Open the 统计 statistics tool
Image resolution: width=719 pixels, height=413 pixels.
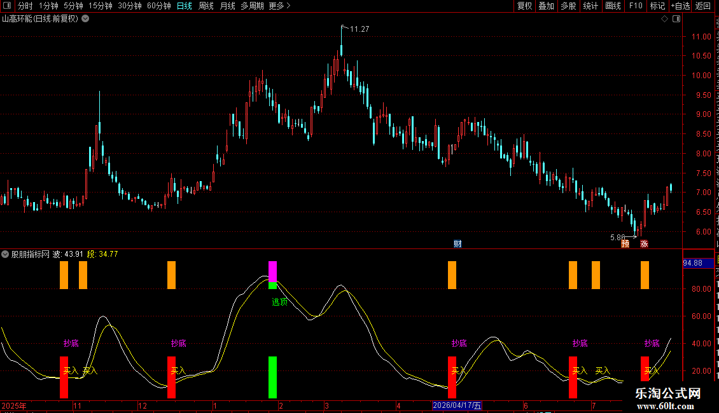pyautogui.click(x=590, y=6)
